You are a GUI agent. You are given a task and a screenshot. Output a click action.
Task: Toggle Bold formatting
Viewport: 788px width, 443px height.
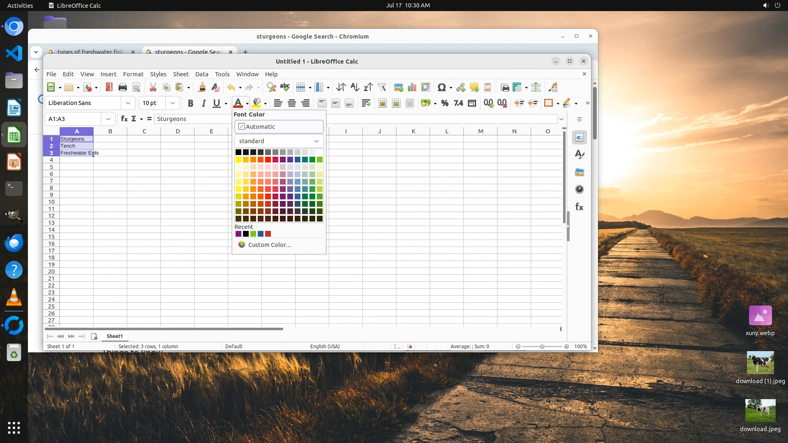190,103
